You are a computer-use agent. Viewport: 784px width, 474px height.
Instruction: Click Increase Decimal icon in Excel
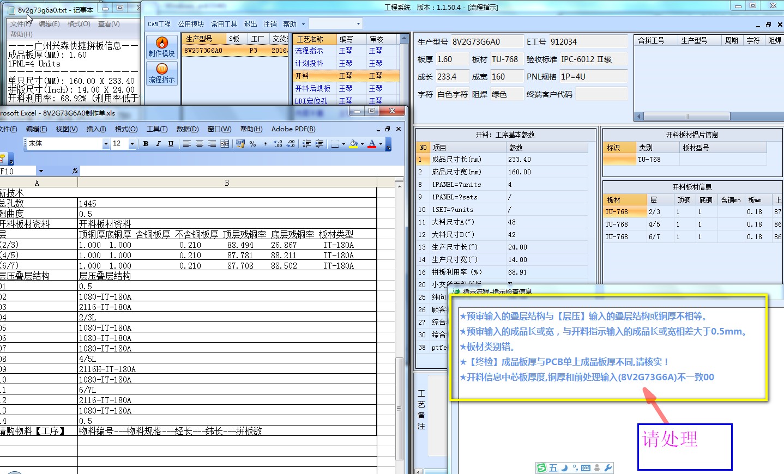click(x=278, y=144)
